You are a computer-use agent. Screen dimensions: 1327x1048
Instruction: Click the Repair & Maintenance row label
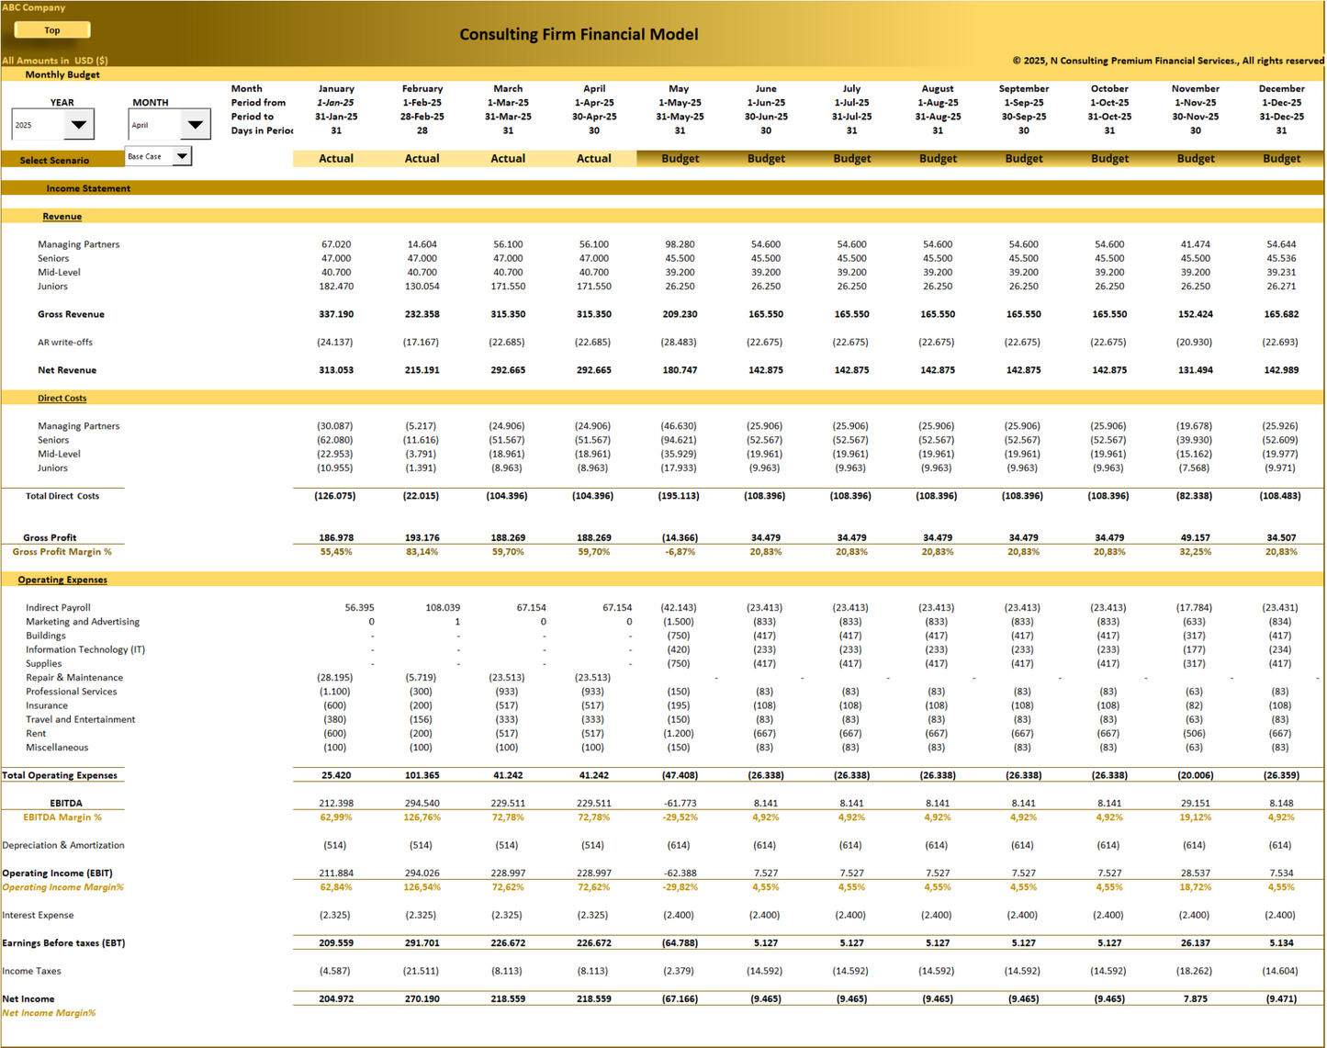pyautogui.click(x=74, y=678)
